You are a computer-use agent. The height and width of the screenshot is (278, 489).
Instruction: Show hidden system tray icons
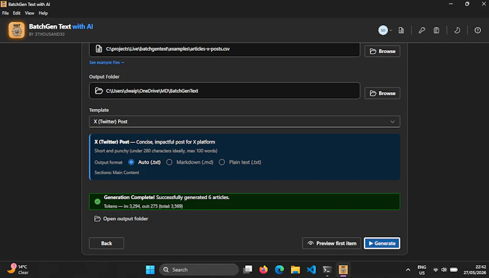coord(408,270)
